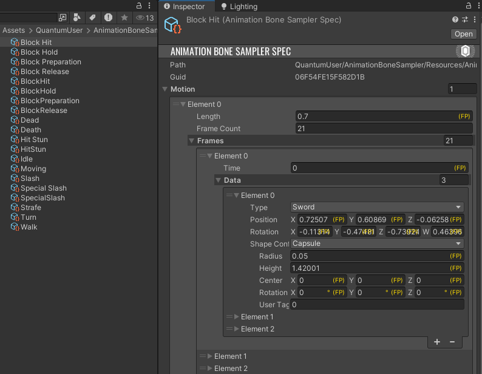The height and width of the screenshot is (374, 482).
Task: Click Position X field showing 0.72507
Action: (322, 220)
